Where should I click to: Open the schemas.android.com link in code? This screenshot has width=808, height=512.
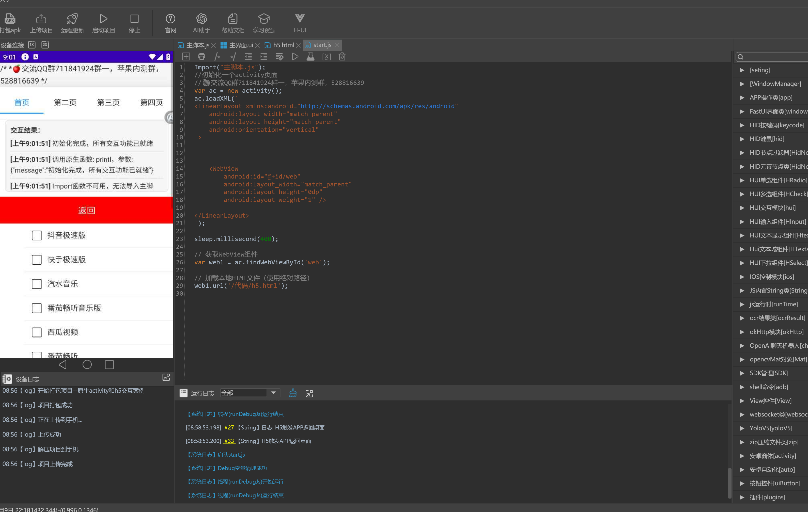(x=377, y=106)
